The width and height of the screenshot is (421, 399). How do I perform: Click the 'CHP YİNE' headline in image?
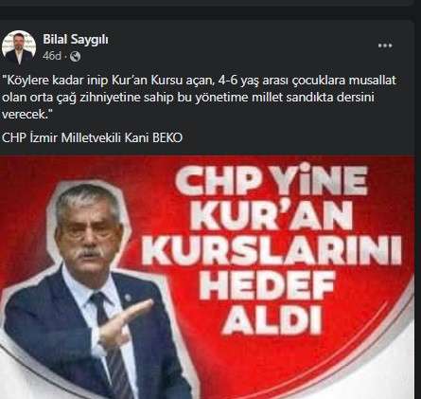(x=272, y=181)
